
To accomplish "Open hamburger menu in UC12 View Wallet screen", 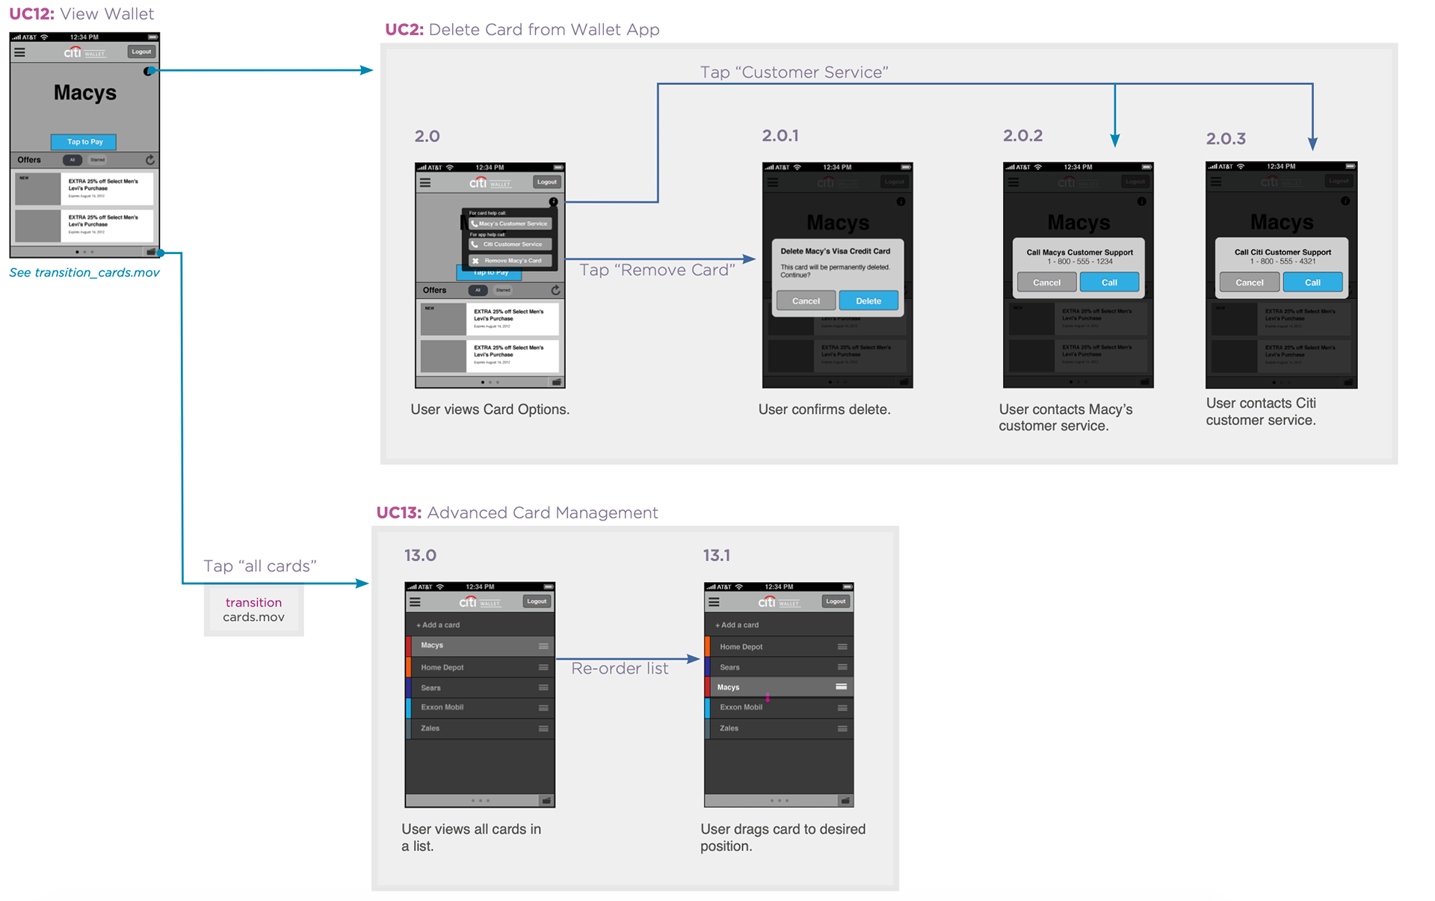I will 20,52.
